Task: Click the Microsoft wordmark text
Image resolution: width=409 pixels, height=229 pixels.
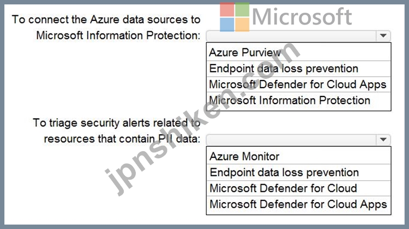Action: coord(302,17)
